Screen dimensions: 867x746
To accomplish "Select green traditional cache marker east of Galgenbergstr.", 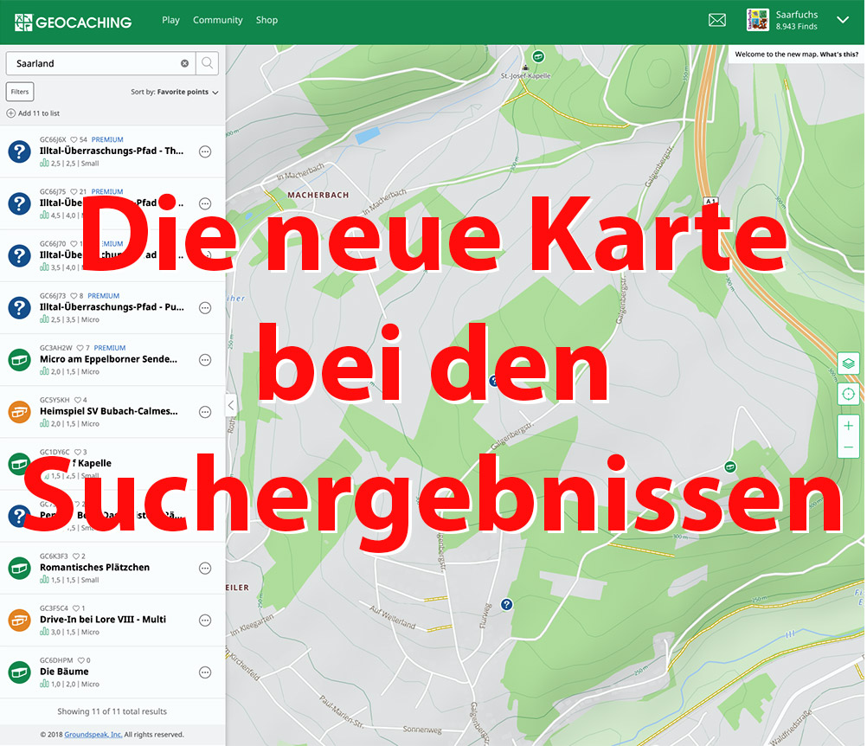I will point(730,466).
